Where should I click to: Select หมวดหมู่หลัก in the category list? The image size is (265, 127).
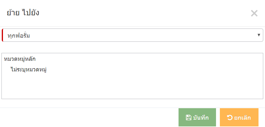point(19,59)
